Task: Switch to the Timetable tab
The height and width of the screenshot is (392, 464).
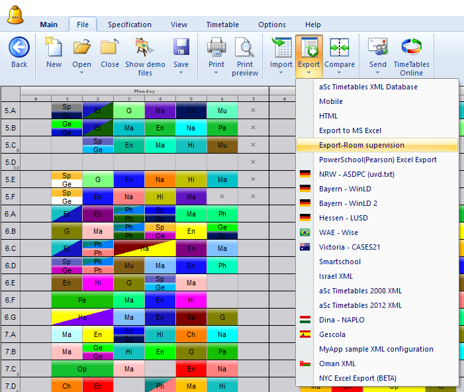Action: click(x=222, y=24)
